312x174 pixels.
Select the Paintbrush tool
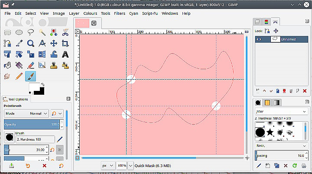[x=31, y=76]
